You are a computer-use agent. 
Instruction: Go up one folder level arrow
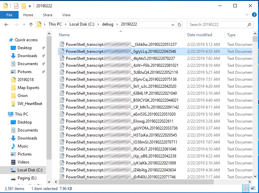click(x=31, y=25)
